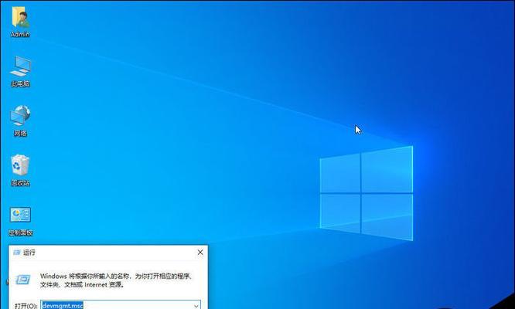This screenshot has width=515, height=309.
Task: Click the 运行 dialog title bar text
Action: (x=29, y=253)
